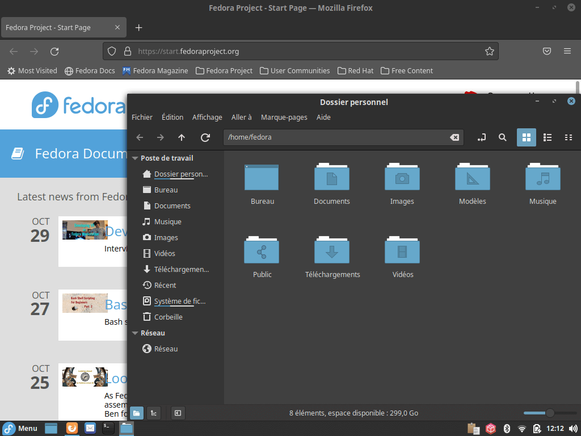Open the Fedora Menu in the taskbar

[20, 429]
